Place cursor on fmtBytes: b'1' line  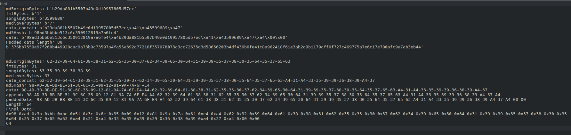click(x=24, y=14)
